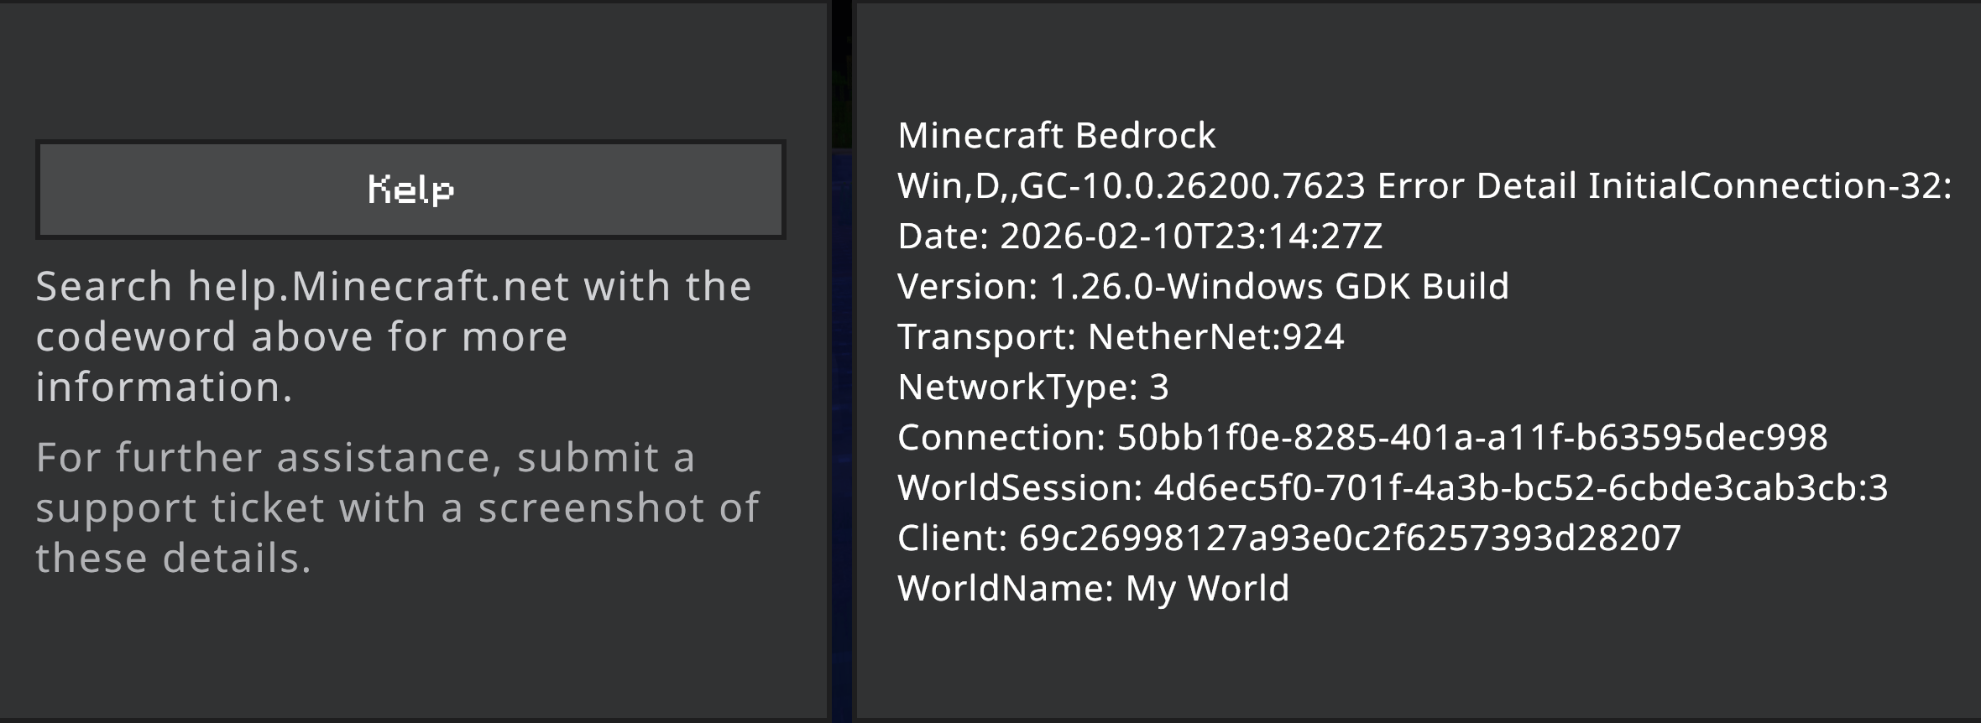
Task: Click the 'WorldName:' label
Action: click(1006, 589)
